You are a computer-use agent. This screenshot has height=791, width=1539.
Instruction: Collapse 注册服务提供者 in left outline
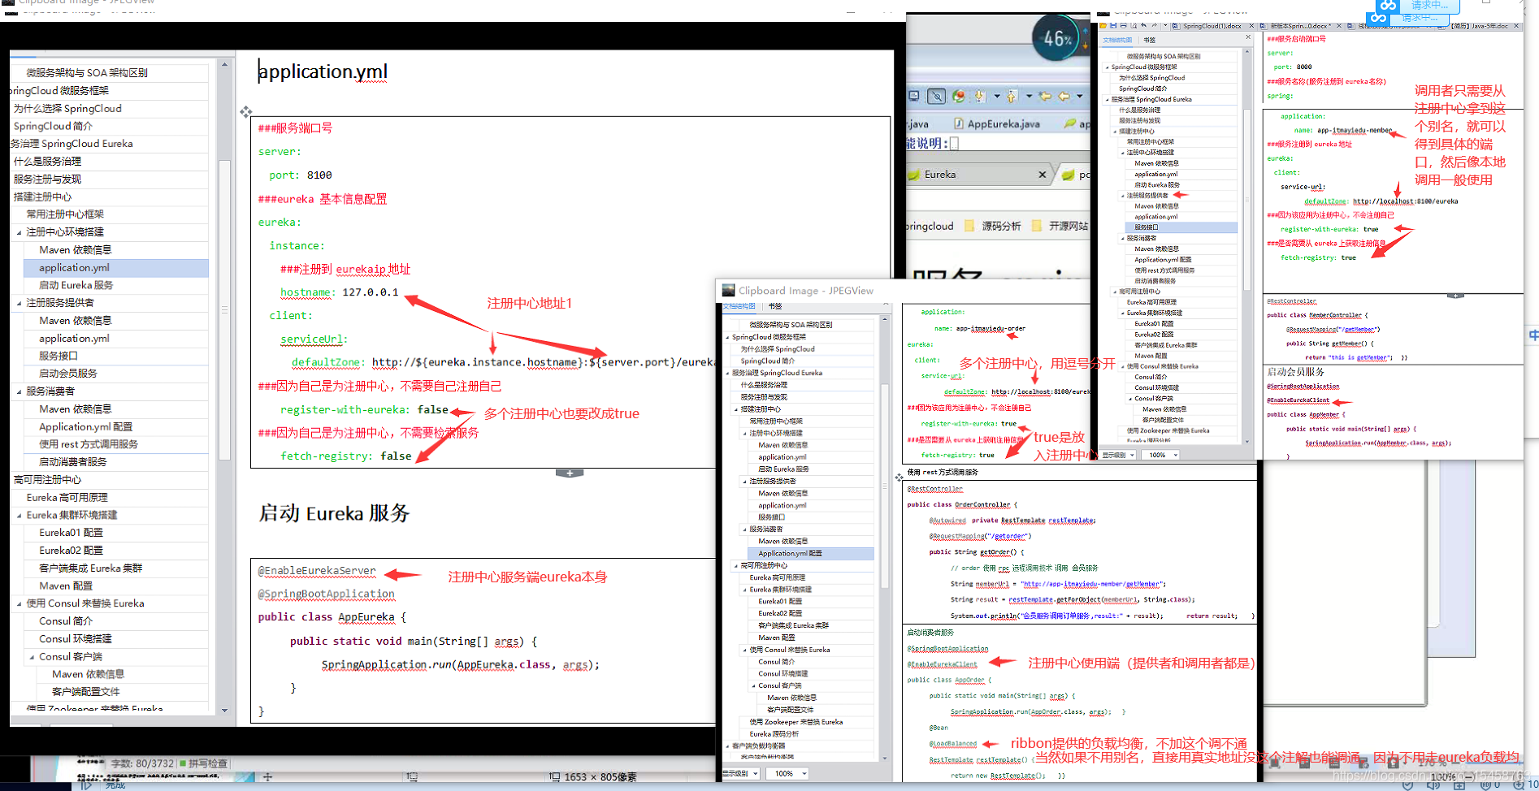coord(20,303)
